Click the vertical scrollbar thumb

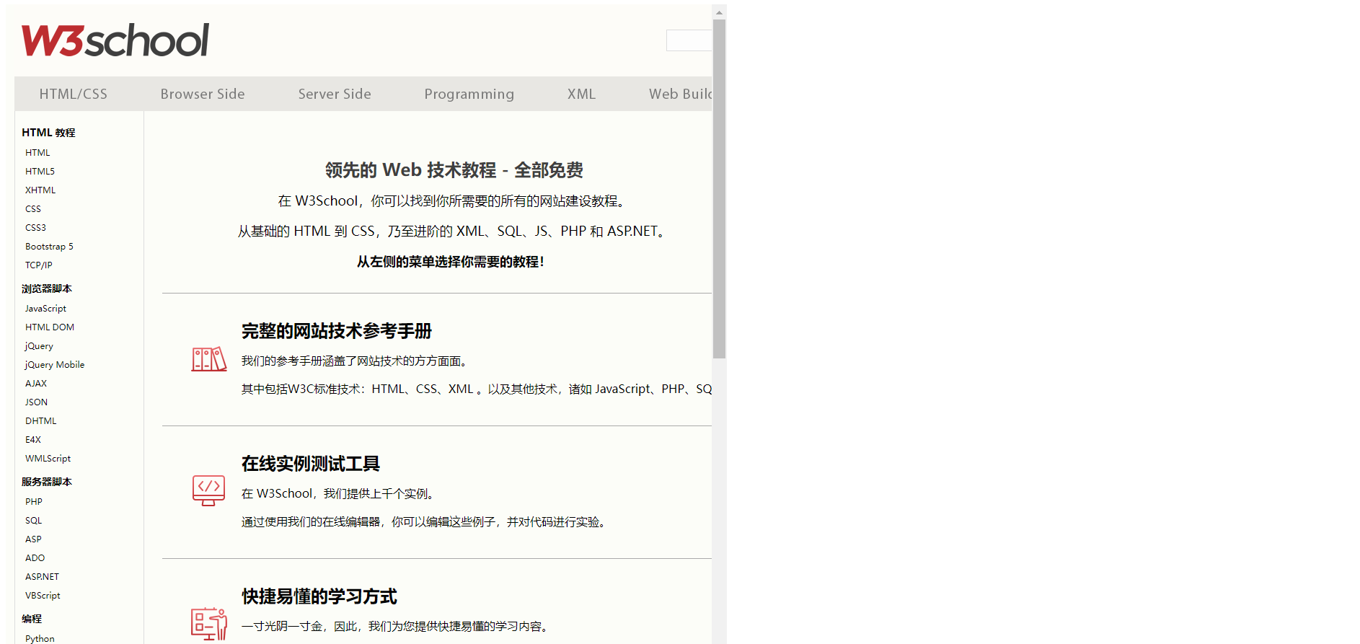pyautogui.click(x=719, y=189)
